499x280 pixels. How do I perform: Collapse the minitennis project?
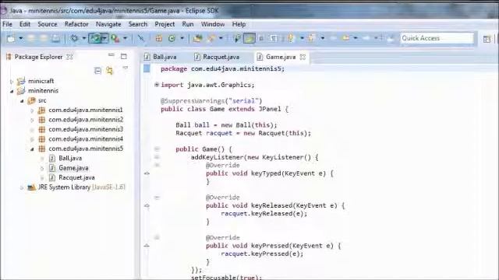pos(12,92)
